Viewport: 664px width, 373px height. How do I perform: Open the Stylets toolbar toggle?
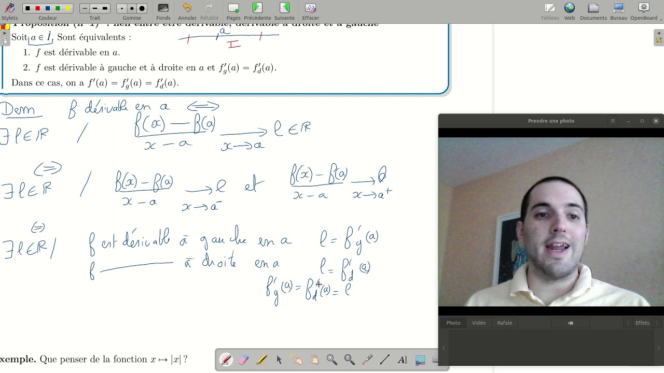pos(9,11)
